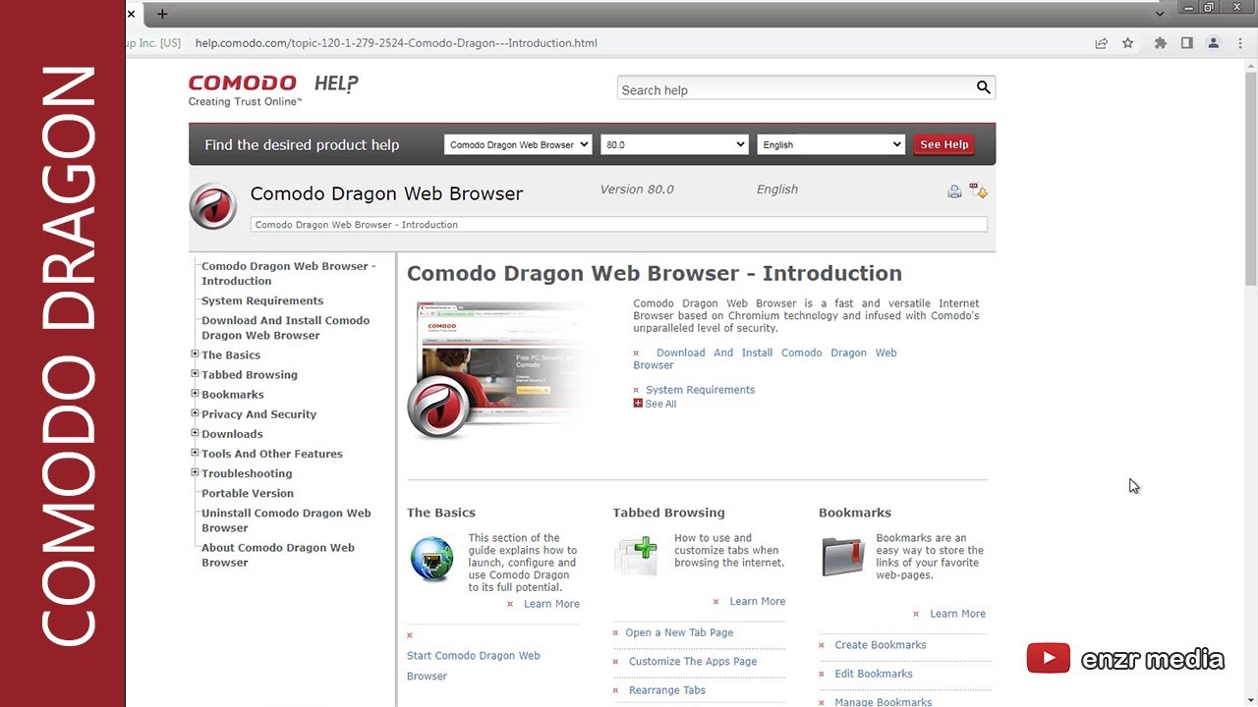
Task: Close the current browser tab
Action: pos(131,14)
